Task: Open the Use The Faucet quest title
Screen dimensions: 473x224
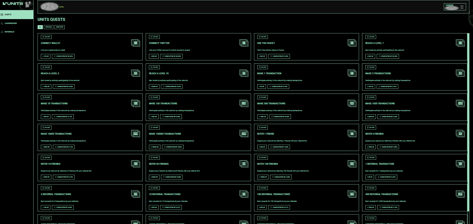Action: point(266,43)
